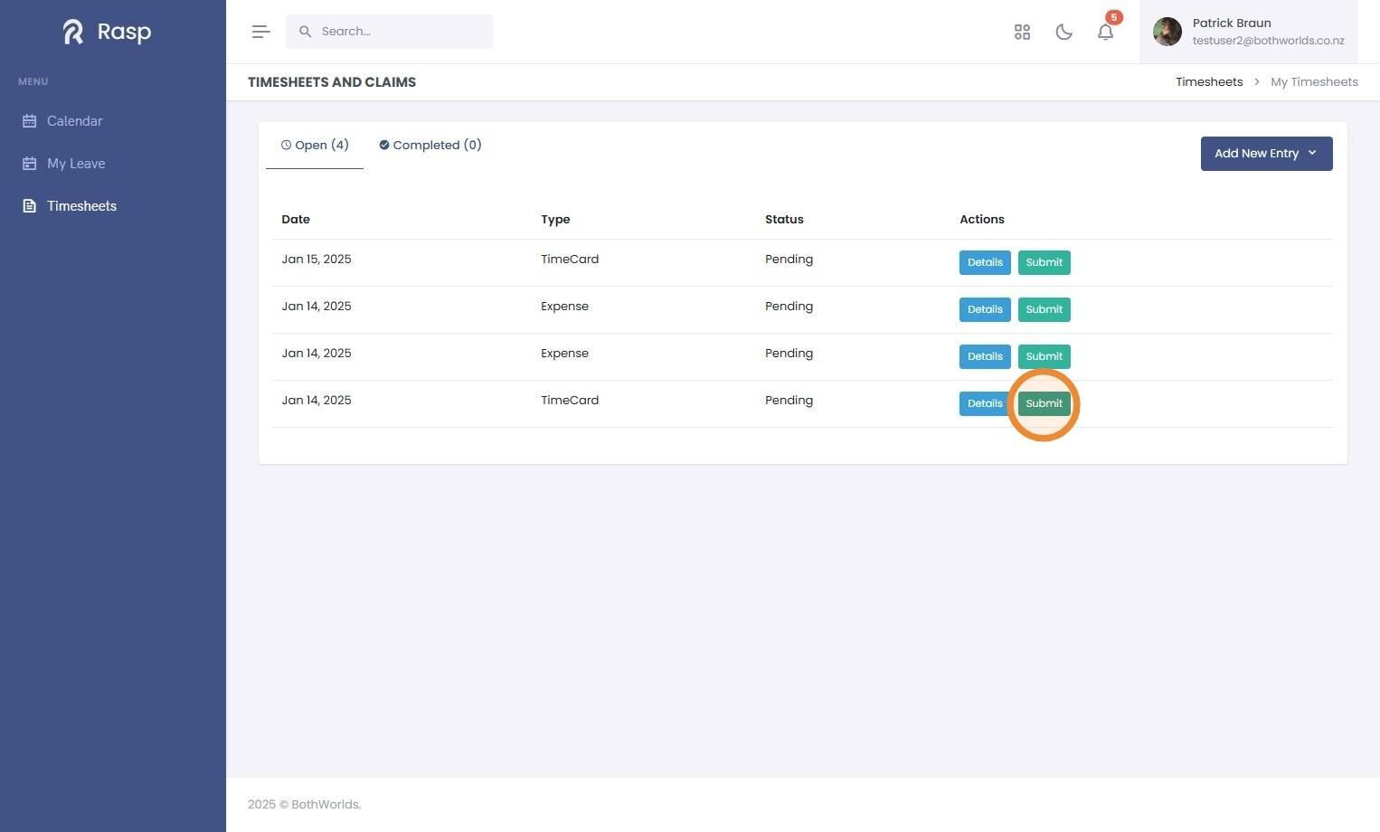1380x832 pixels.
Task: Submit the Jan 14 TimeCard entry
Action: pos(1044,403)
